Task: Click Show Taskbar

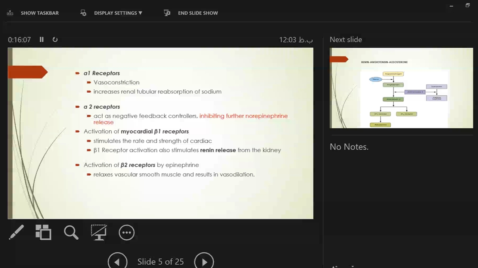Action: (x=33, y=13)
